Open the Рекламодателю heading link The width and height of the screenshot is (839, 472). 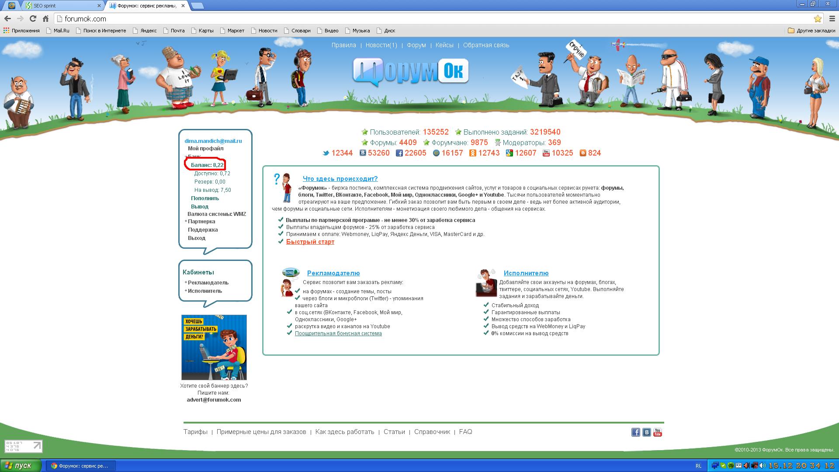click(x=333, y=273)
